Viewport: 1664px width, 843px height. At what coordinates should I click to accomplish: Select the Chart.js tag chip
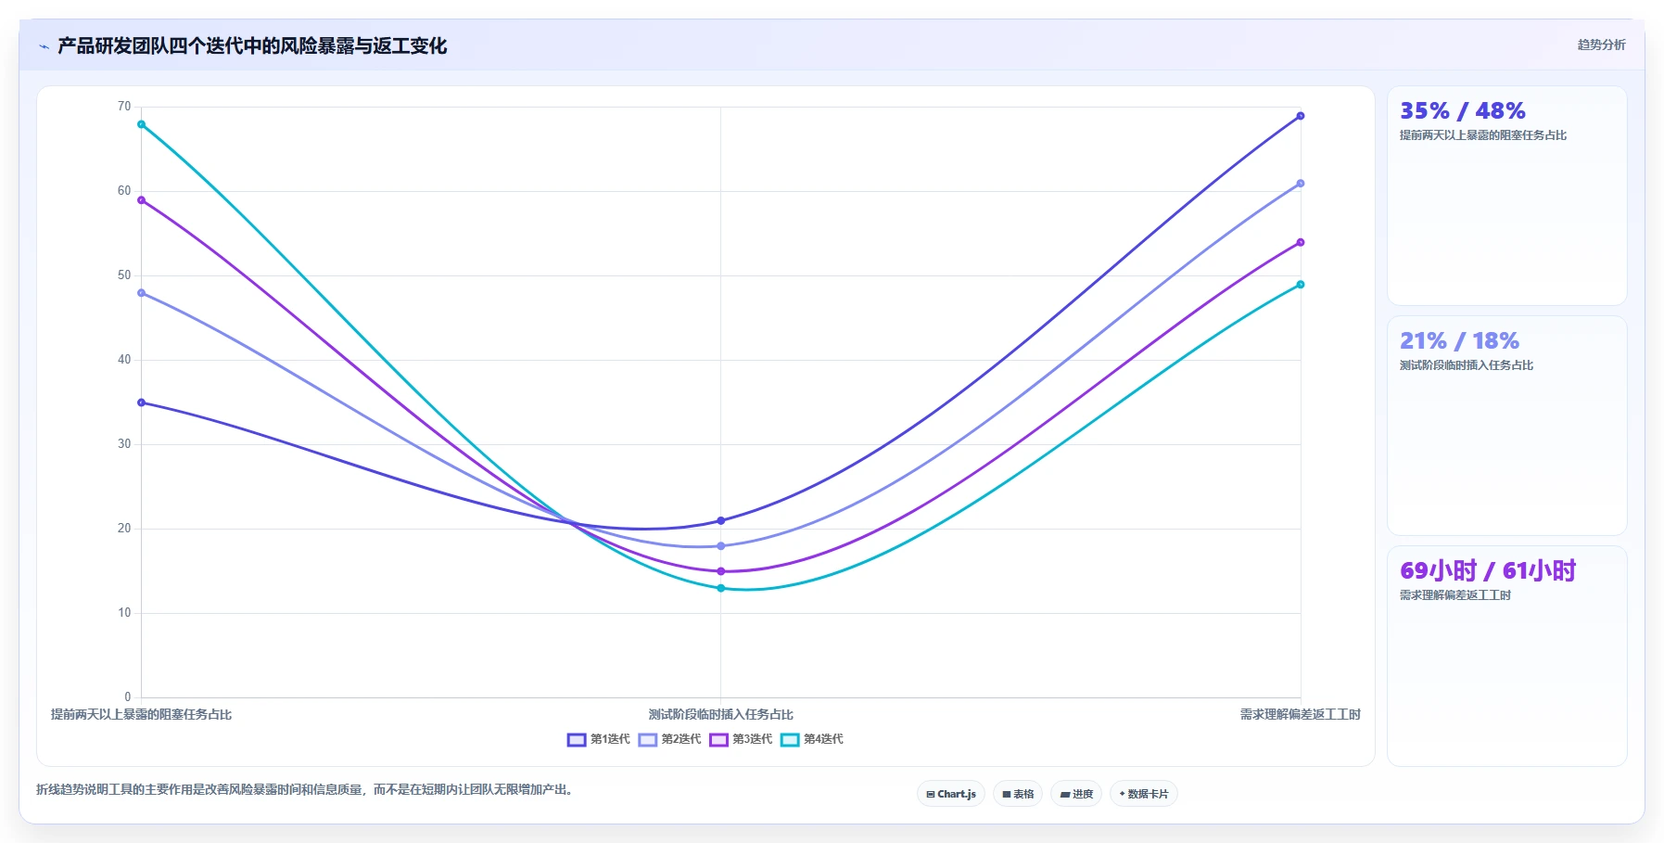pyautogui.click(x=951, y=794)
